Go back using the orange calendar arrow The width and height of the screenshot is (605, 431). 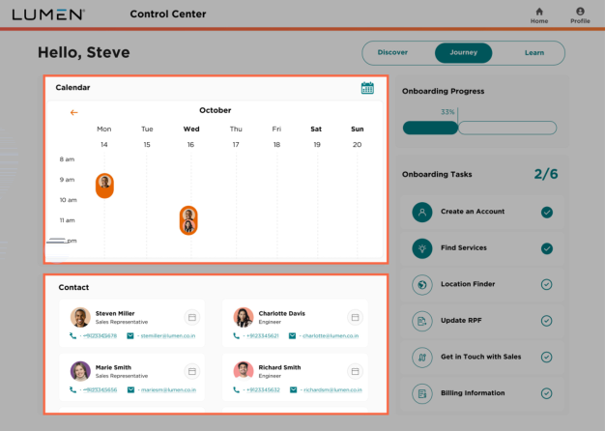click(x=73, y=113)
